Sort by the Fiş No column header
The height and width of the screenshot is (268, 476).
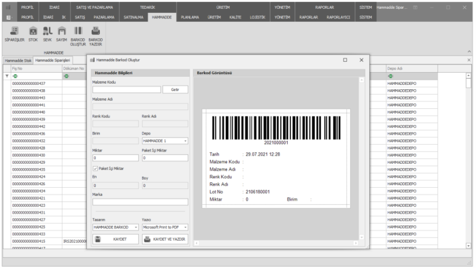[x=37, y=69]
